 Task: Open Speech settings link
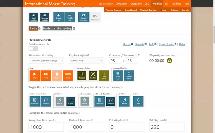[141, 44]
